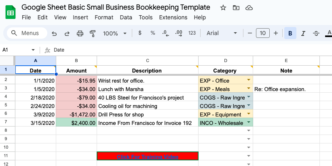The height and width of the screenshot is (166, 332).
Task: Open the Google Sheets home logo
Action: [x=11, y=12]
